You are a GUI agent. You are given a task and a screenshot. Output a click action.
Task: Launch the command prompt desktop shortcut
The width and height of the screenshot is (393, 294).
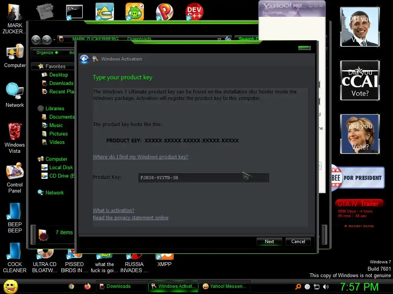(74, 12)
